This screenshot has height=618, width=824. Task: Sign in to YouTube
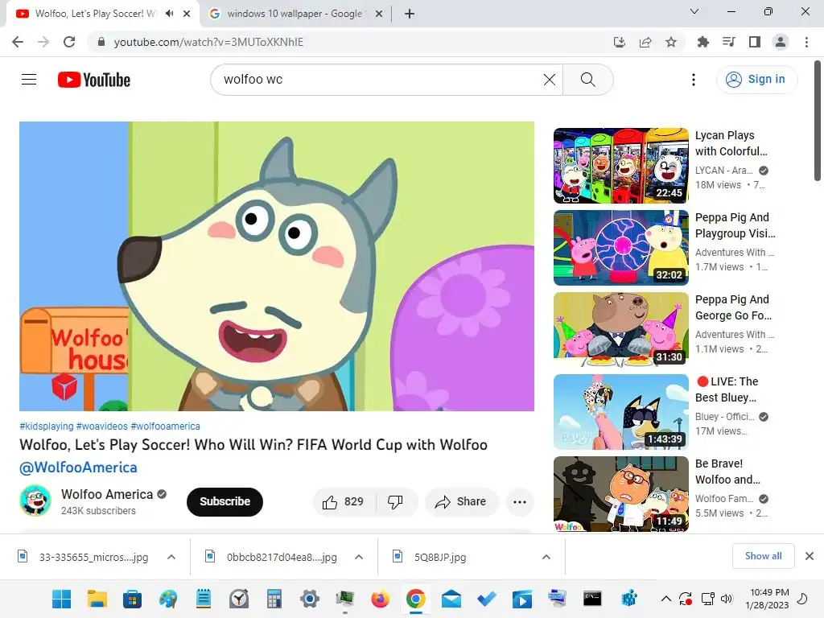756,80
